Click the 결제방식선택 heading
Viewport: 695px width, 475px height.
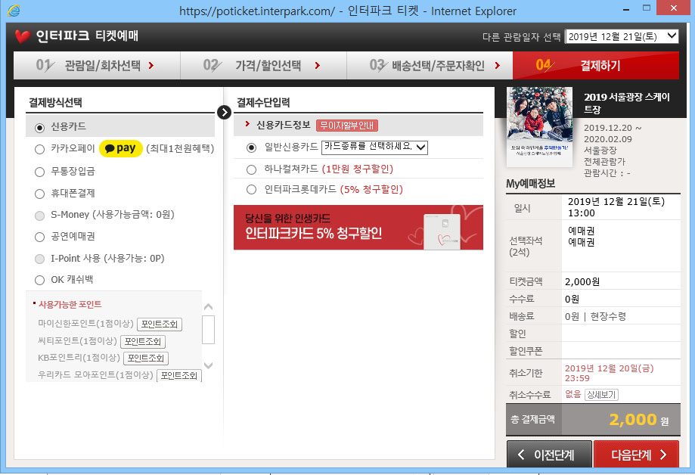[x=55, y=102]
